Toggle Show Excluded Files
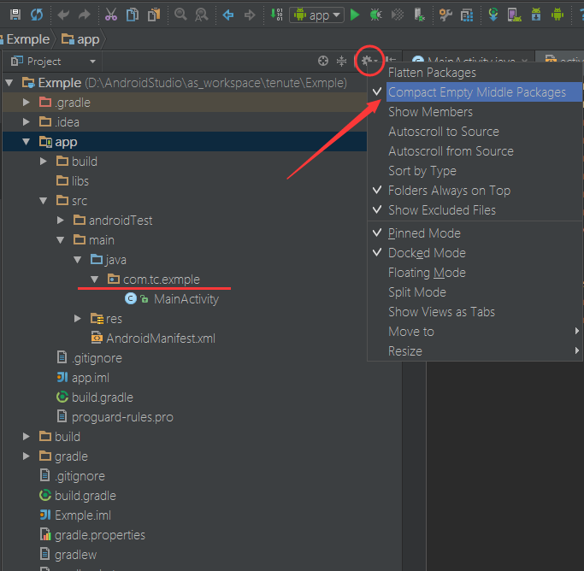Screen dimensions: 584x571 click(475, 210)
